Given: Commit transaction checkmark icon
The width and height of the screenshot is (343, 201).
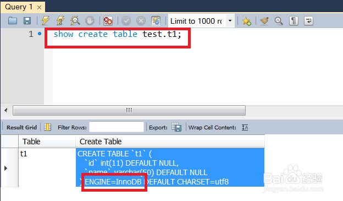Looking at the screenshot, I should 126,21.
